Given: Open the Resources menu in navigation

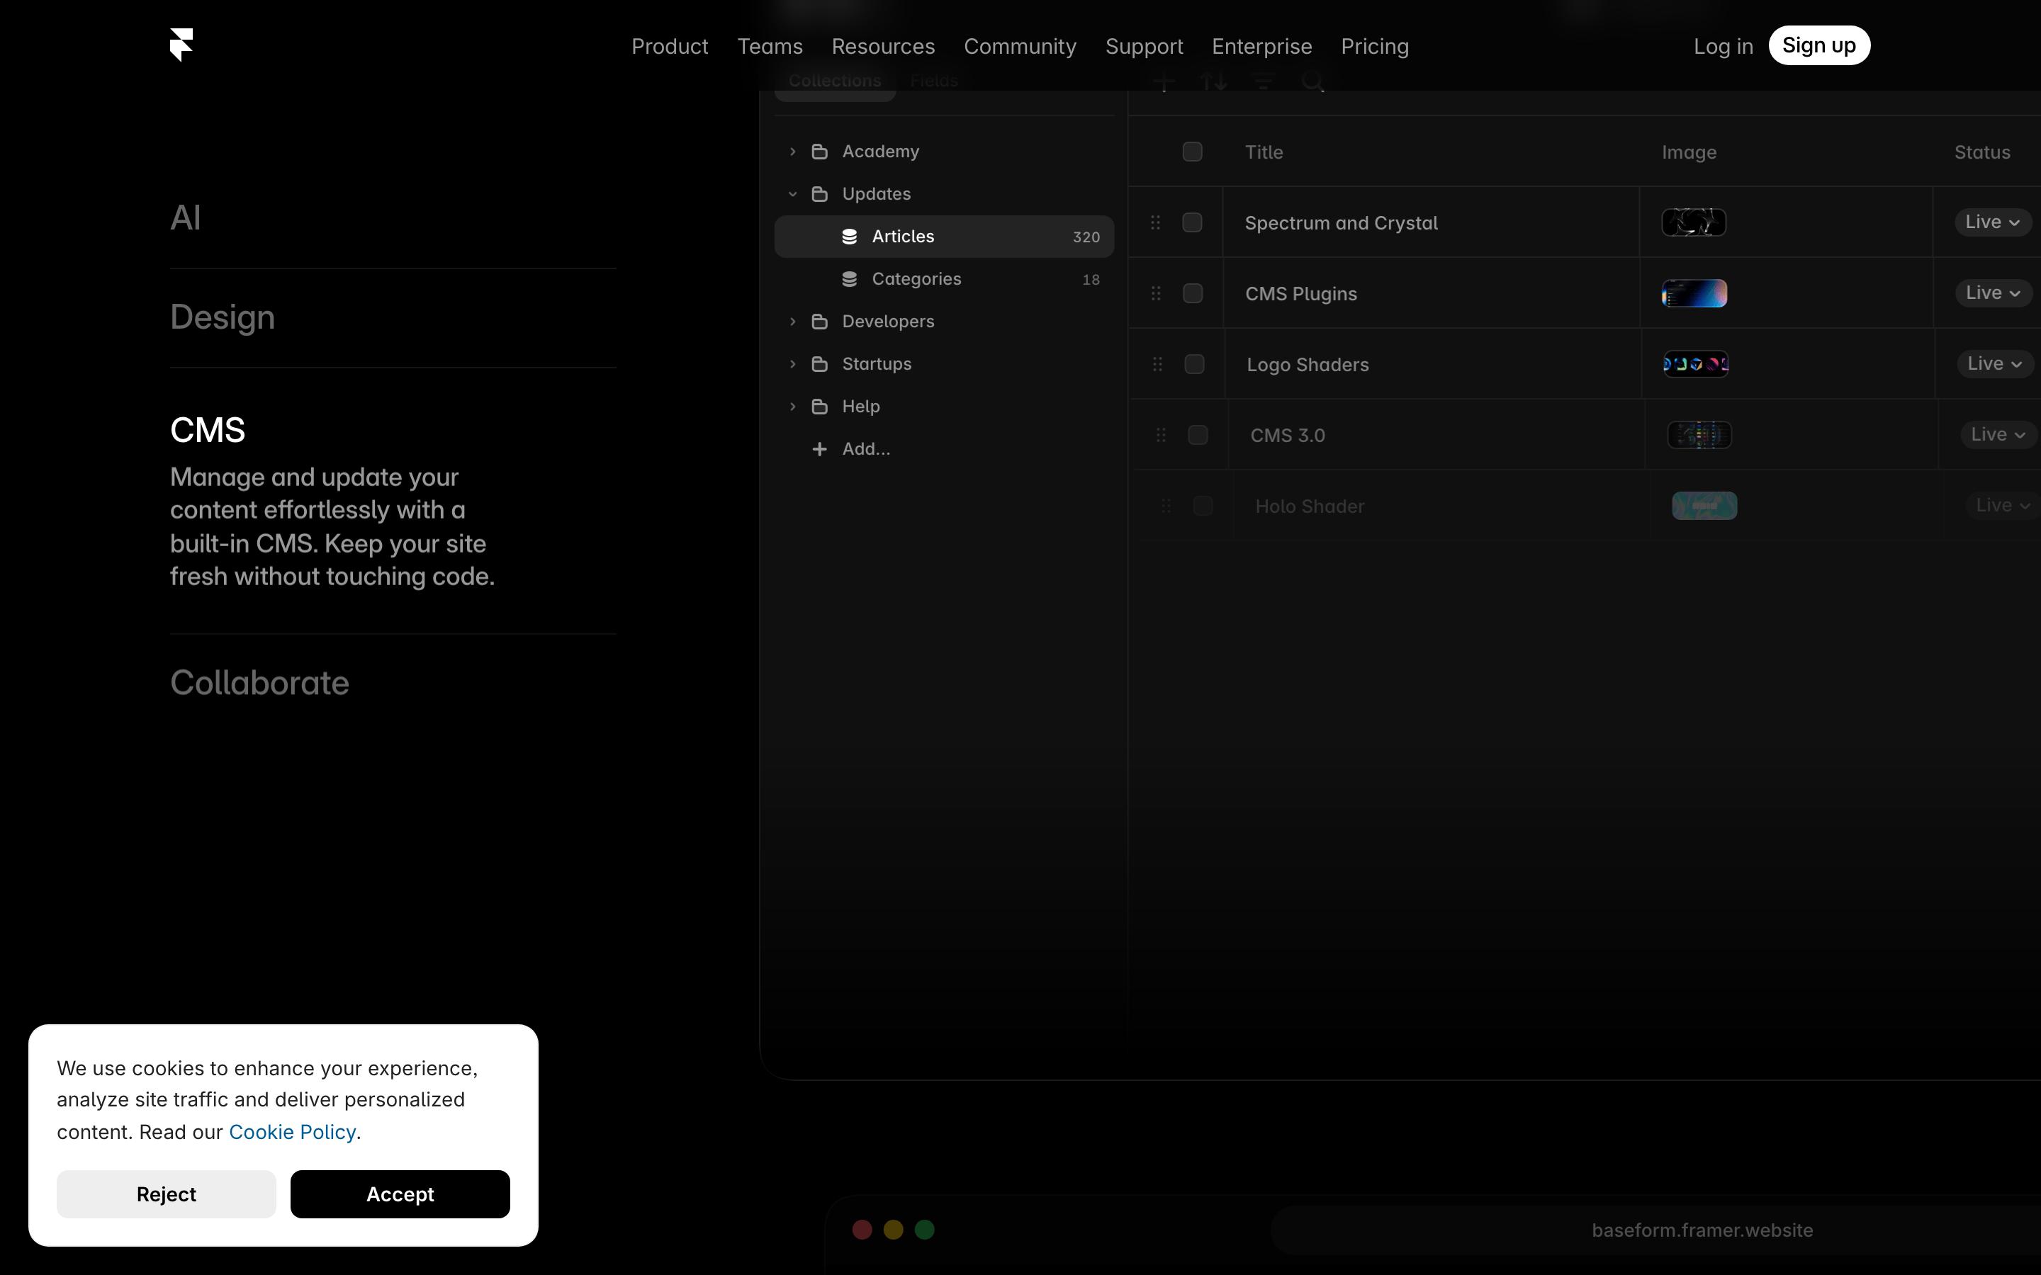Looking at the screenshot, I should pos(883,46).
